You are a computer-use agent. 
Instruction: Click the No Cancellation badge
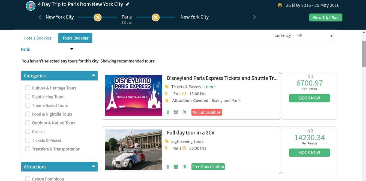(x=207, y=112)
